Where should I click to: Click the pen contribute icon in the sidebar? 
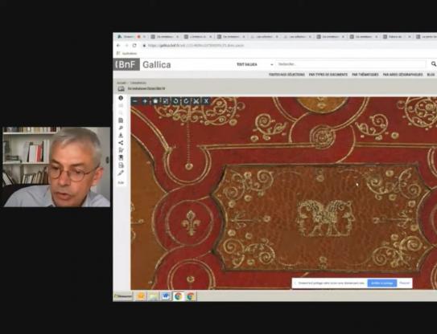click(x=121, y=173)
